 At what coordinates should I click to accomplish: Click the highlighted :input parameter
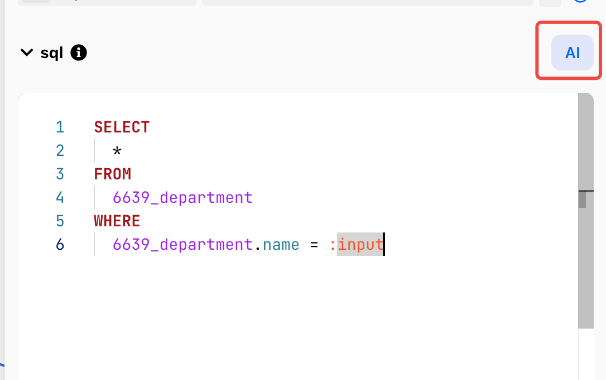click(x=357, y=245)
